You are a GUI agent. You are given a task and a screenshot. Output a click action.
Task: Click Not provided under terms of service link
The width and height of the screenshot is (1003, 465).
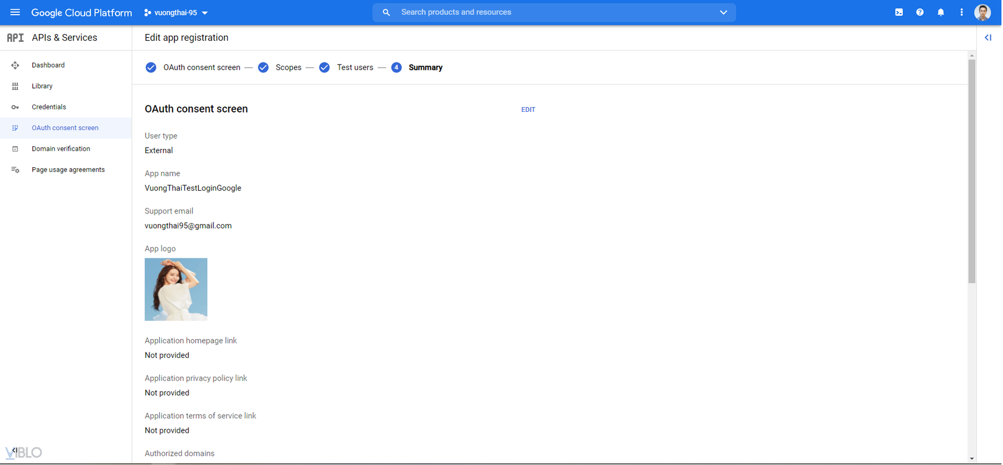click(167, 431)
